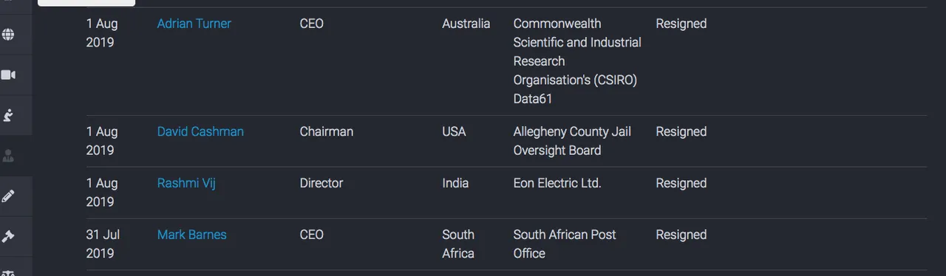The image size is (946, 276).
Task: Select the India country cell
Action: tap(455, 183)
